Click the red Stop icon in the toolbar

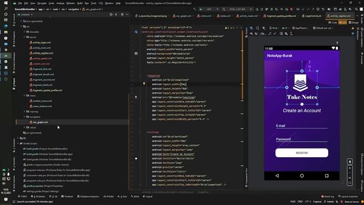[291, 9]
